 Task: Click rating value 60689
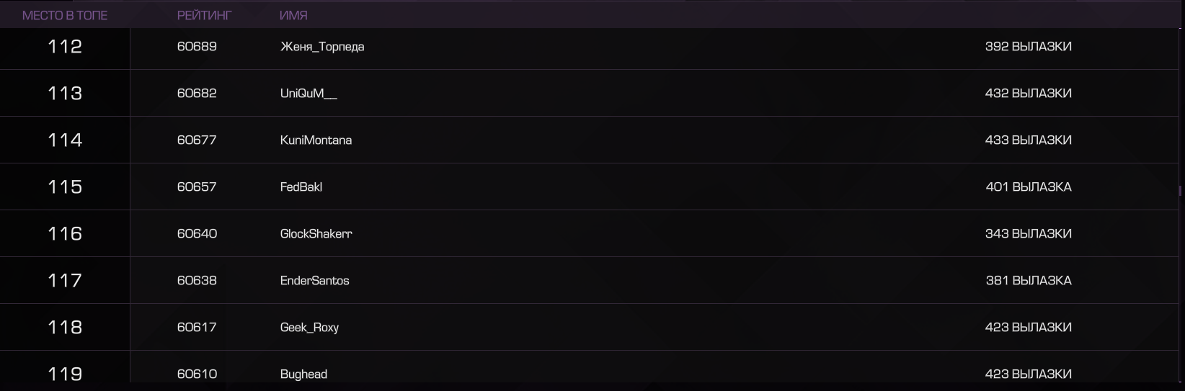coord(197,47)
